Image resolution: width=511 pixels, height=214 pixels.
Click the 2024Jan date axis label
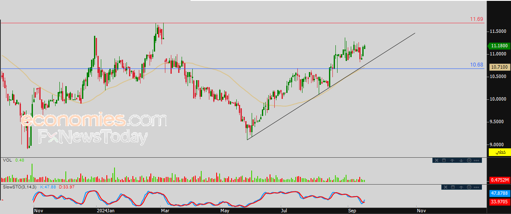106,211
